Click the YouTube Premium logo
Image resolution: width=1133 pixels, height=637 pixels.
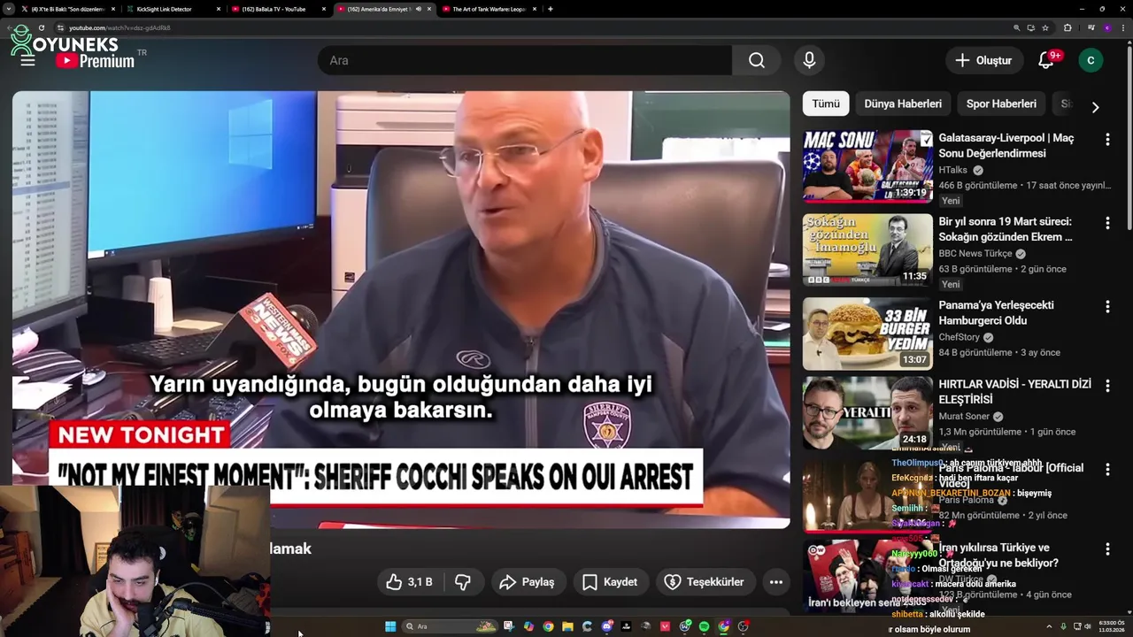[95, 61]
